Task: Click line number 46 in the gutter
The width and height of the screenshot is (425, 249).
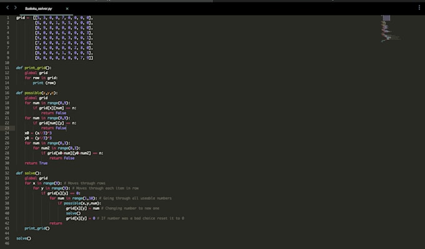Action: tap(7, 243)
